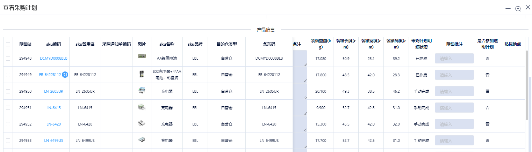Click the 贴标地点 column header
532x152 pixels.
point(512,44)
